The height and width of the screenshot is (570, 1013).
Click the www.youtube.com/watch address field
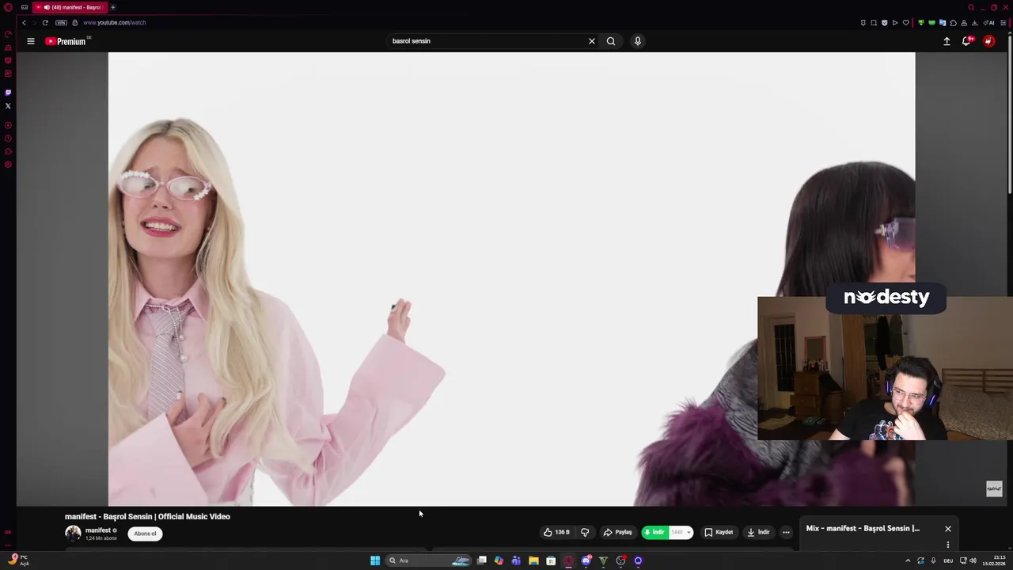(115, 22)
